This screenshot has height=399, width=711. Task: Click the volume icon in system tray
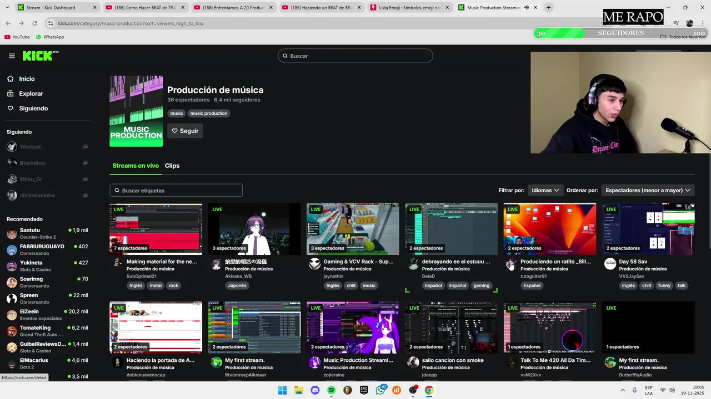pos(672,390)
